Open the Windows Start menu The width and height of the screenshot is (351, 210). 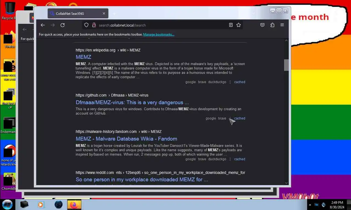(x=7, y=205)
